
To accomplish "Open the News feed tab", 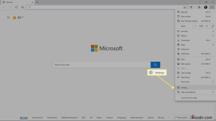I will [99, 118].
